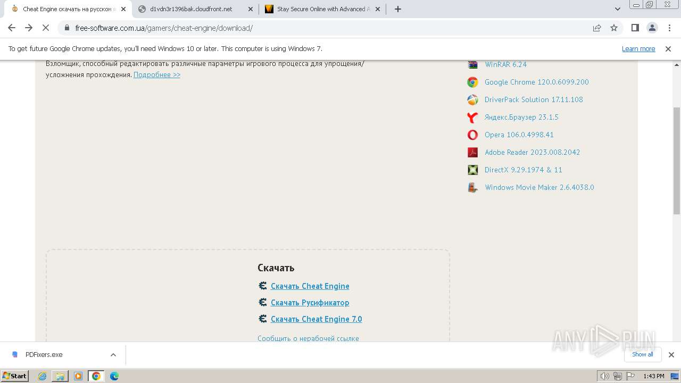Click the WinRAR icon
The height and width of the screenshot is (383, 681).
click(472, 64)
